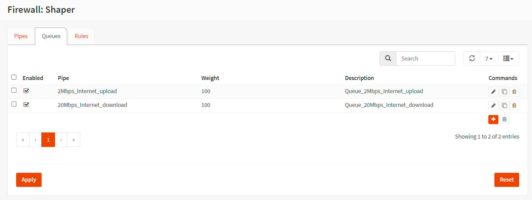This screenshot has width=532, height=200.
Task: Check the select-all checkbox in header
Action: 14,77
